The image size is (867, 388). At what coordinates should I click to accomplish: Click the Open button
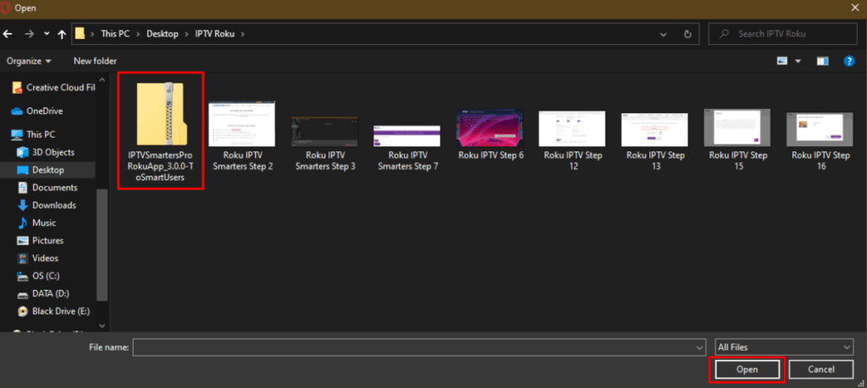[x=747, y=369]
